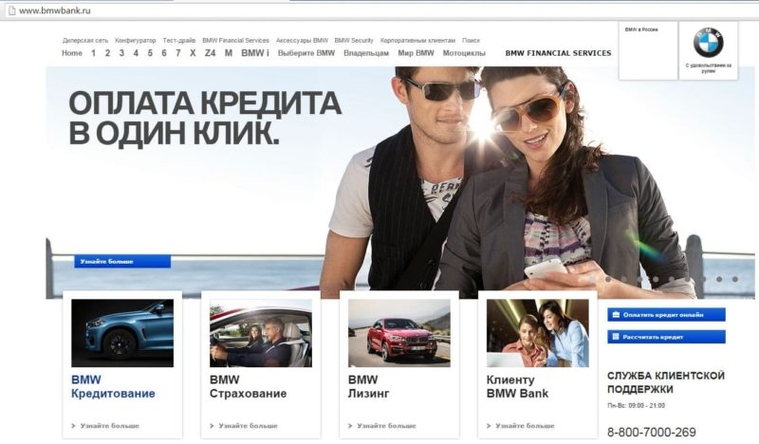This screenshot has width=759, height=444.
Task: Select the Z4 menu item
Action: coord(210,53)
